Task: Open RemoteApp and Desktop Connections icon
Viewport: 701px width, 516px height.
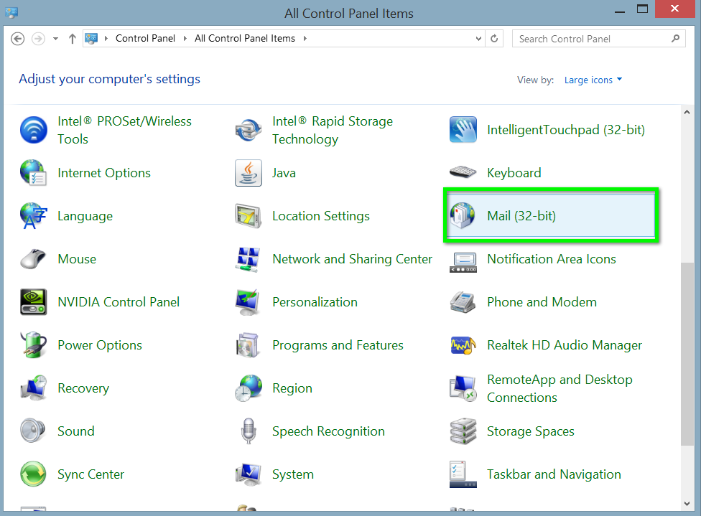Action: point(463,388)
